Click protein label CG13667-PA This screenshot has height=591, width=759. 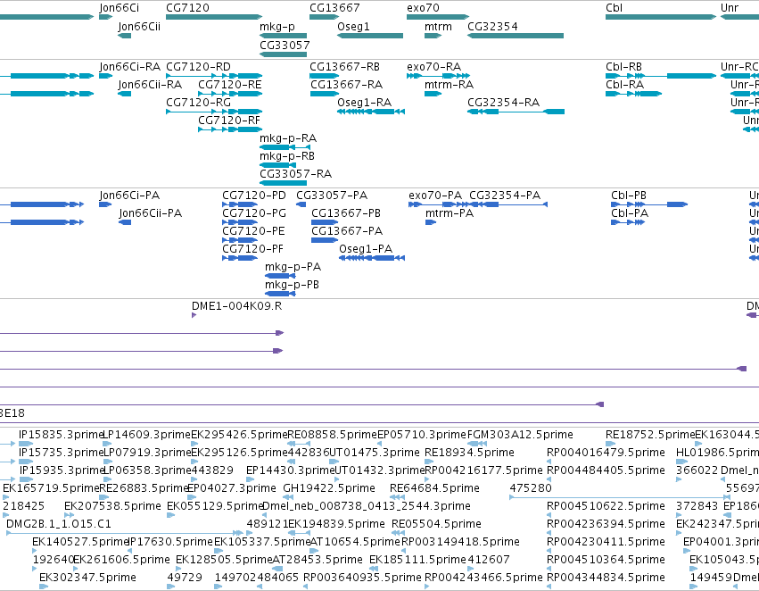pyautogui.click(x=347, y=231)
